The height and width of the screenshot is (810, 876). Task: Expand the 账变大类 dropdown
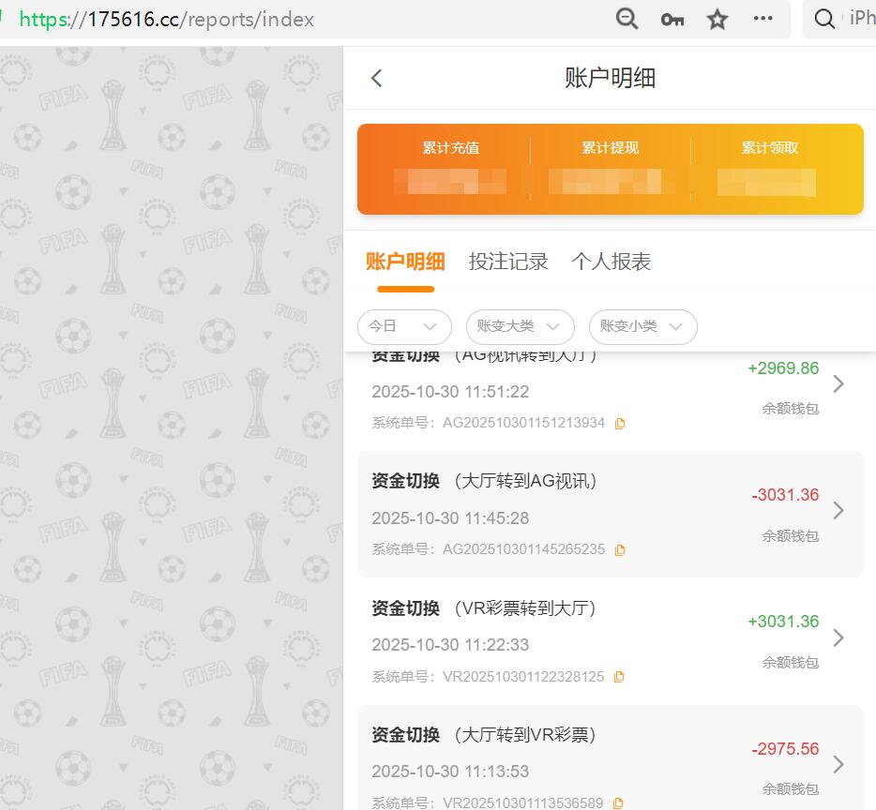(x=520, y=326)
